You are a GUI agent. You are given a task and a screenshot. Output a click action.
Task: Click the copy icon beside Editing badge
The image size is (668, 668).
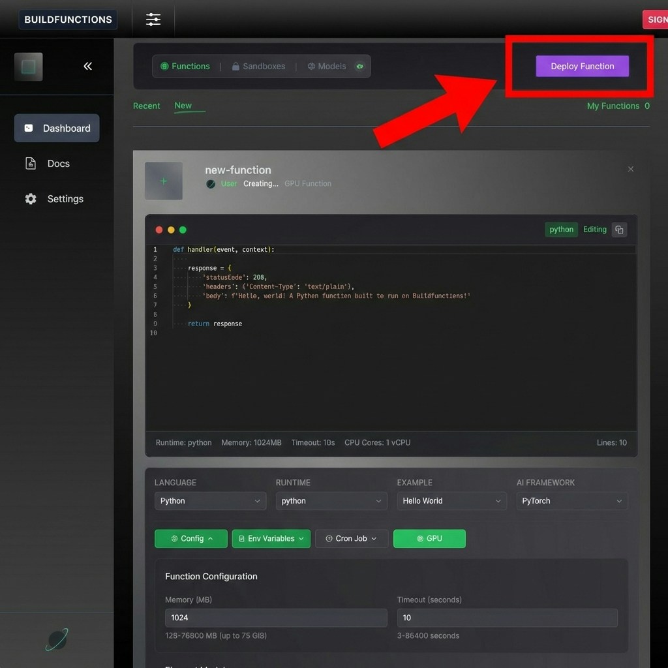point(618,230)
